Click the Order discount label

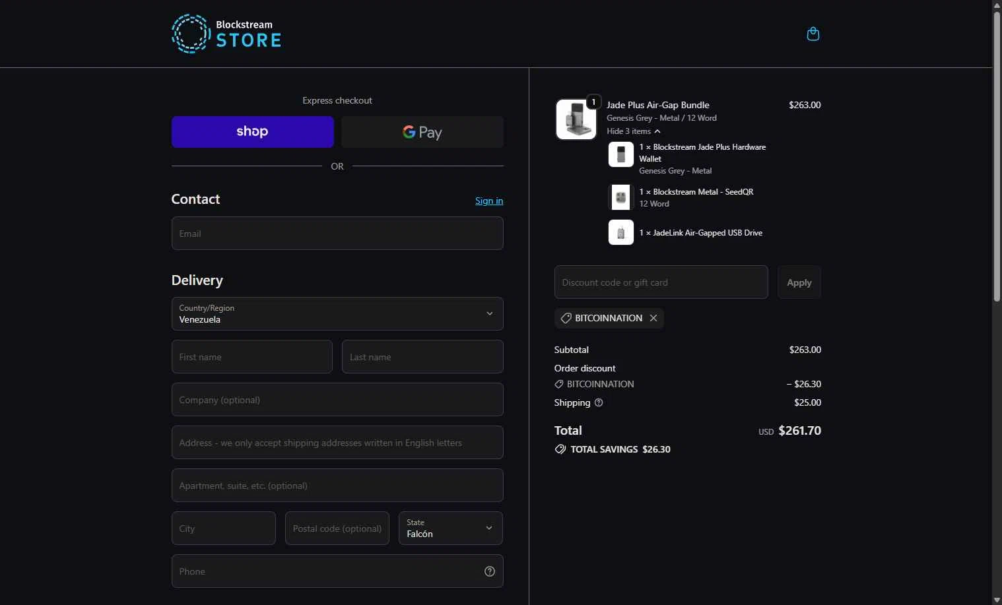585,368
